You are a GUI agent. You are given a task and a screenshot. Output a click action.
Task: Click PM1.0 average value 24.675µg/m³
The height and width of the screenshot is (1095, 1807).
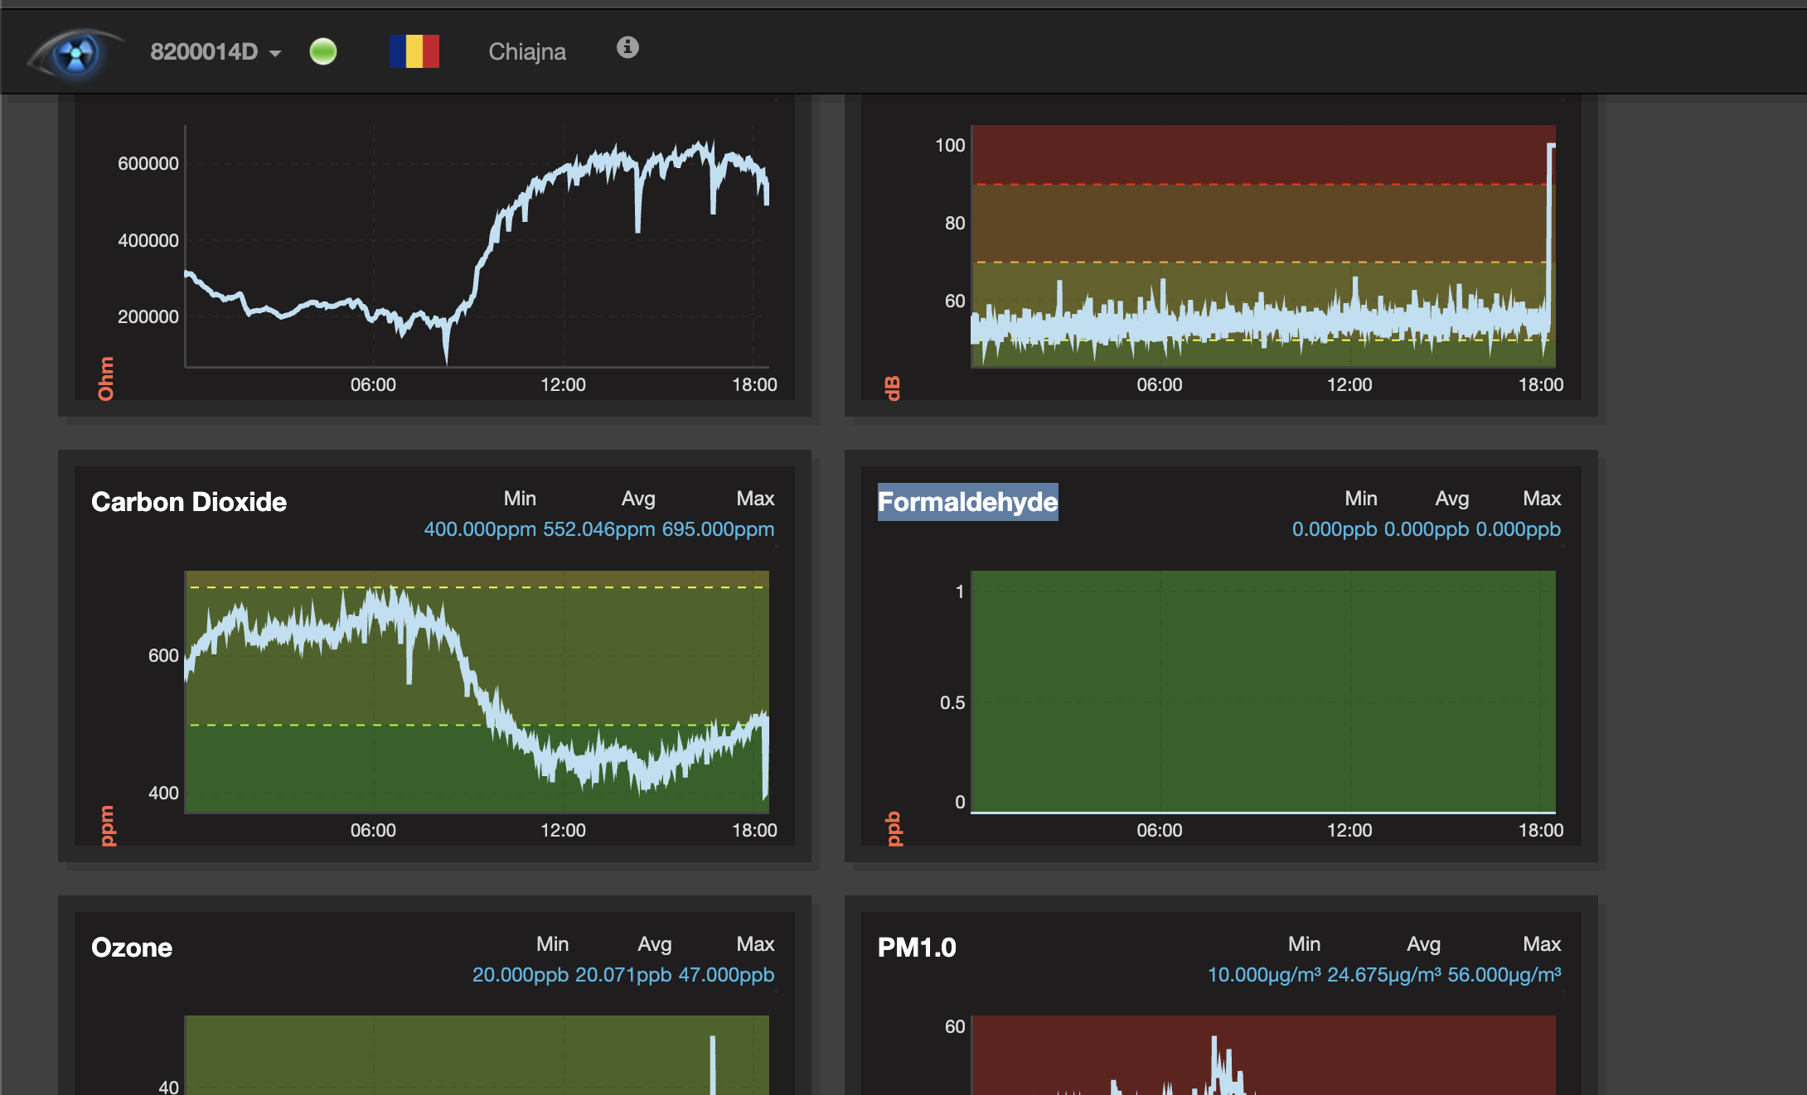click(x=1383, y=975)
